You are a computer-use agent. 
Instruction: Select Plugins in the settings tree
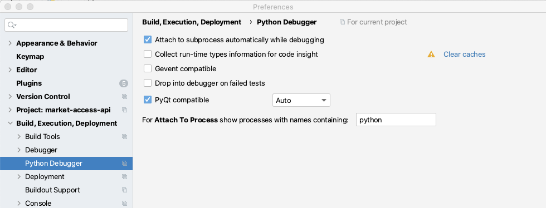click(29, 83)
